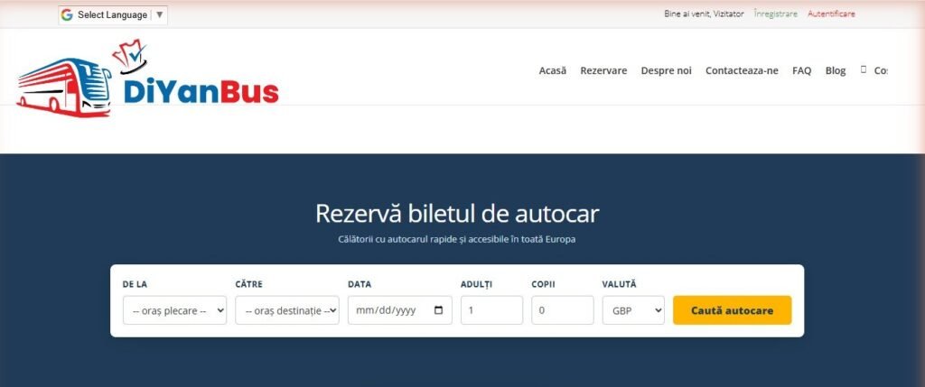Open Contacteaza-ne page
This screenshot has height=387, width=925.
coord(742,70)
